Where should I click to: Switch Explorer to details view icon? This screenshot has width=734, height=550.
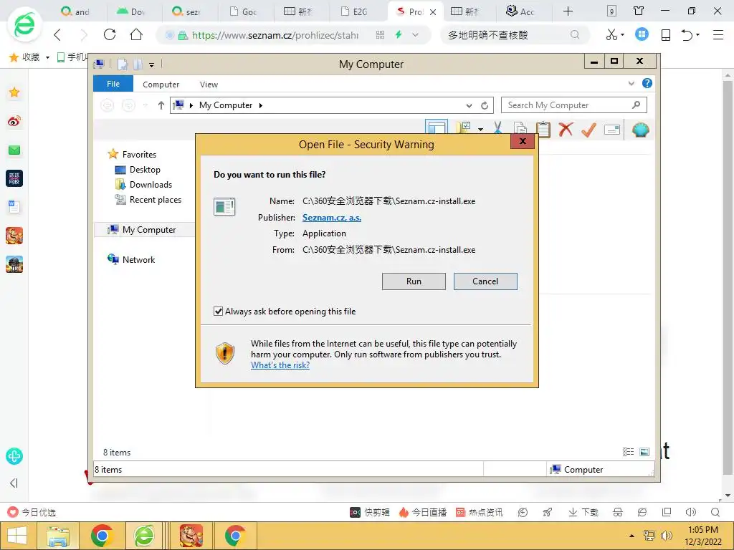coord(628,452)
